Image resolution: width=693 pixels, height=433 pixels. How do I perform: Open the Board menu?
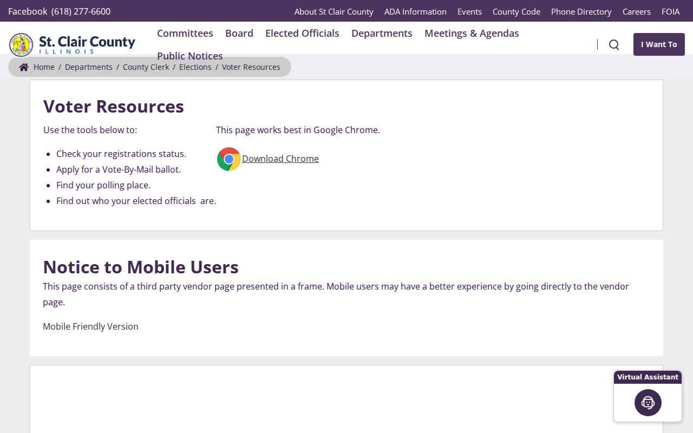(x=239, y=34)
